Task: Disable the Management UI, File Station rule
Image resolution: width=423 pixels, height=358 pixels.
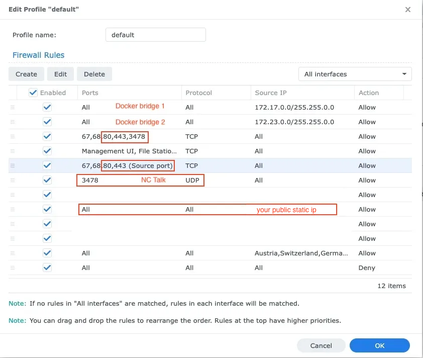Action: point(47,151)
